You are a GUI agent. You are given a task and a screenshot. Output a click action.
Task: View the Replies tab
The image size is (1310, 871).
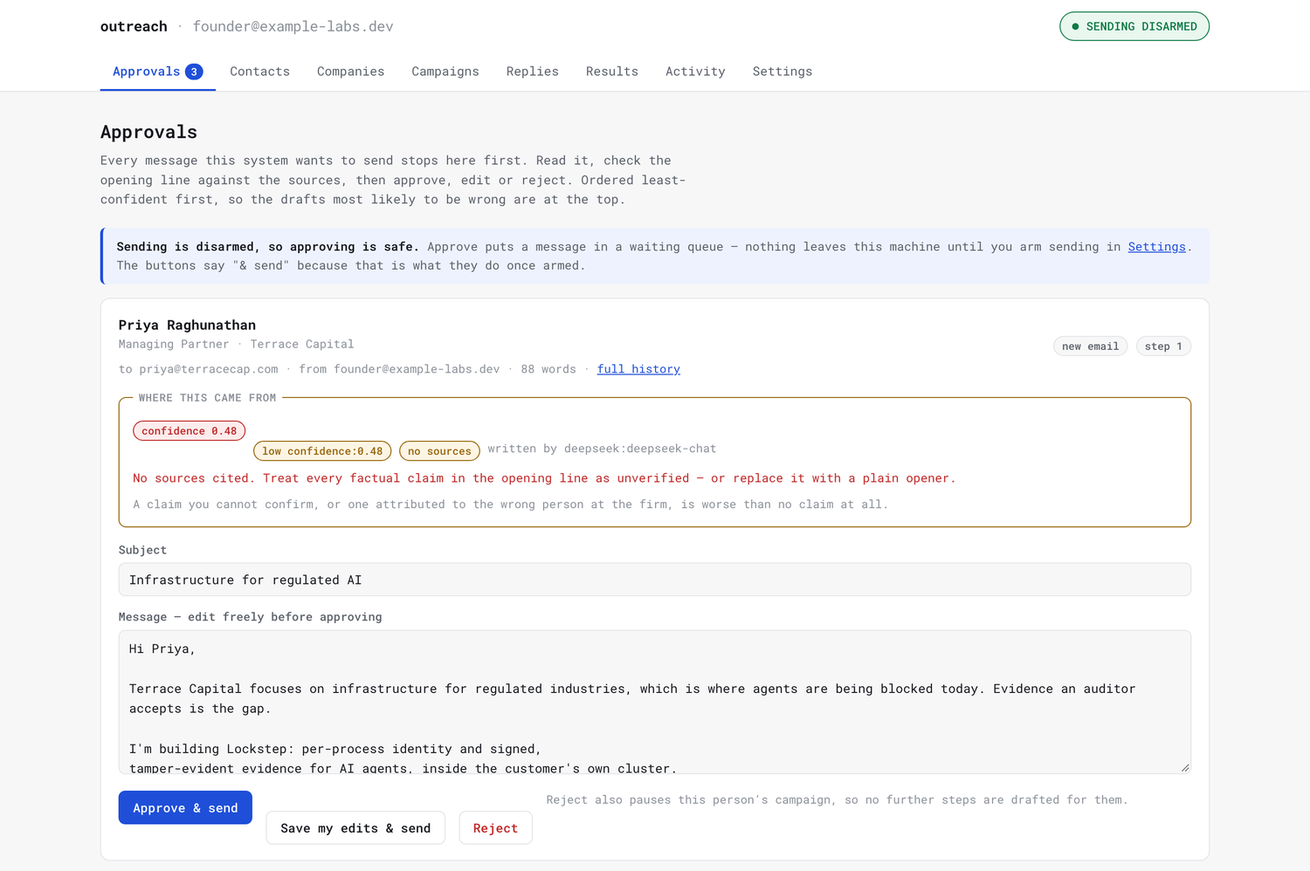(x=532, y=72)
